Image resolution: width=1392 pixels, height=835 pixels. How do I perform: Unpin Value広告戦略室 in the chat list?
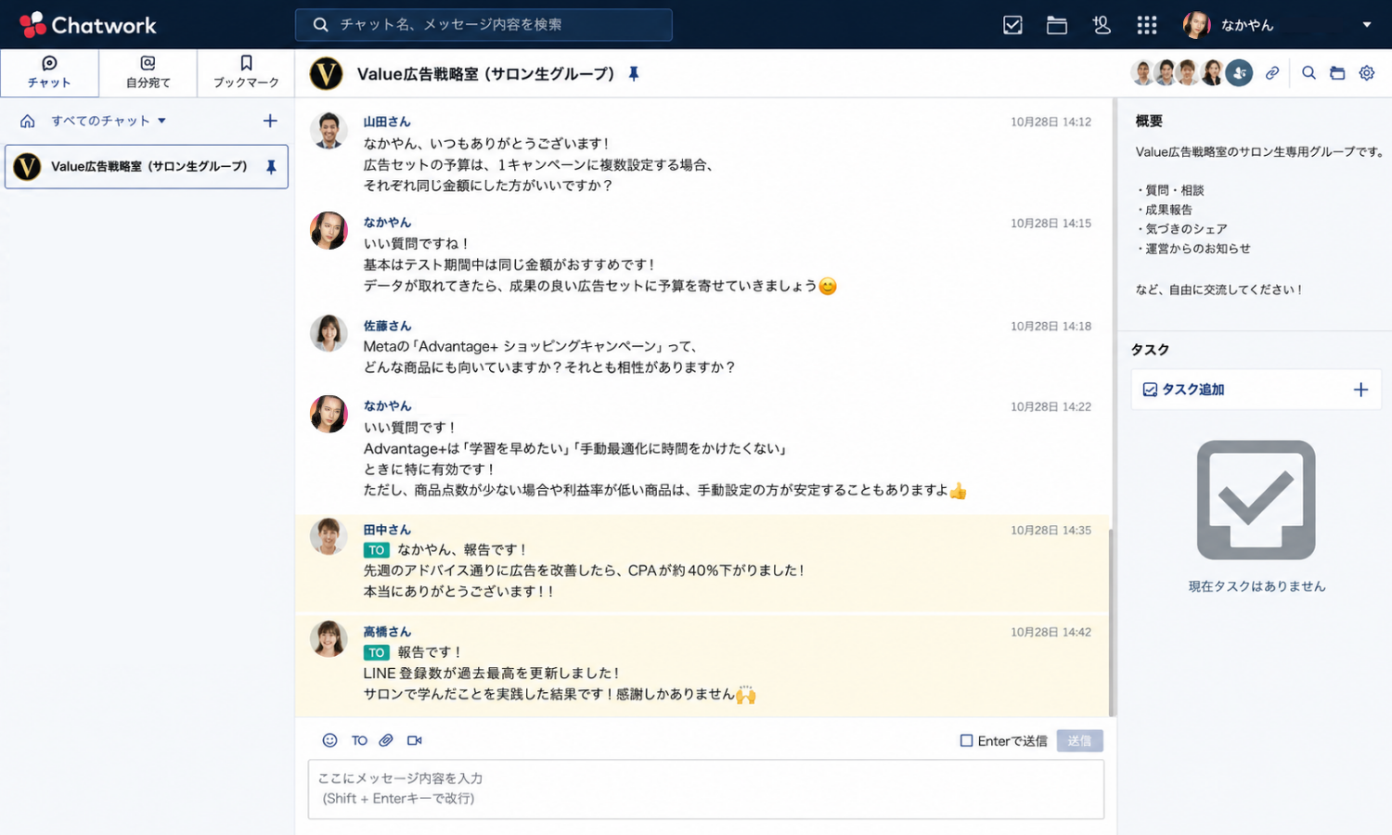coord(271,167)
